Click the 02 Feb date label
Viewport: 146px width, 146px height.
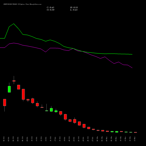click(4, 139)
